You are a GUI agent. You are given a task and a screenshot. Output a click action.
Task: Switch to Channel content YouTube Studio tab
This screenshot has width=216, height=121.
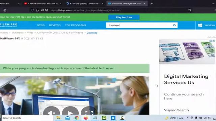44,4
